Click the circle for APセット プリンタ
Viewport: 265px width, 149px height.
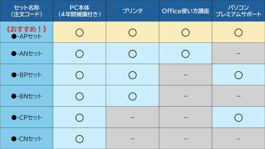132,33
